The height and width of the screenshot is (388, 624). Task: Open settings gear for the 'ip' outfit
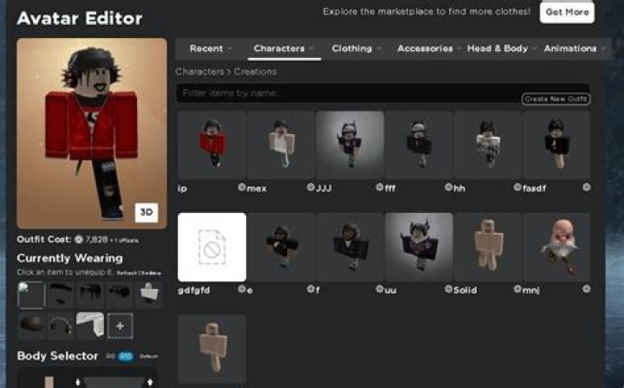click(x=242, y=187)
